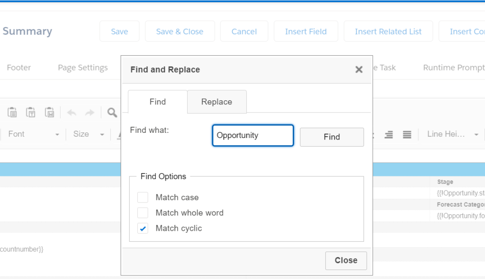
Task: Expand the Size dropdown
Action: (x=89, y=134)
